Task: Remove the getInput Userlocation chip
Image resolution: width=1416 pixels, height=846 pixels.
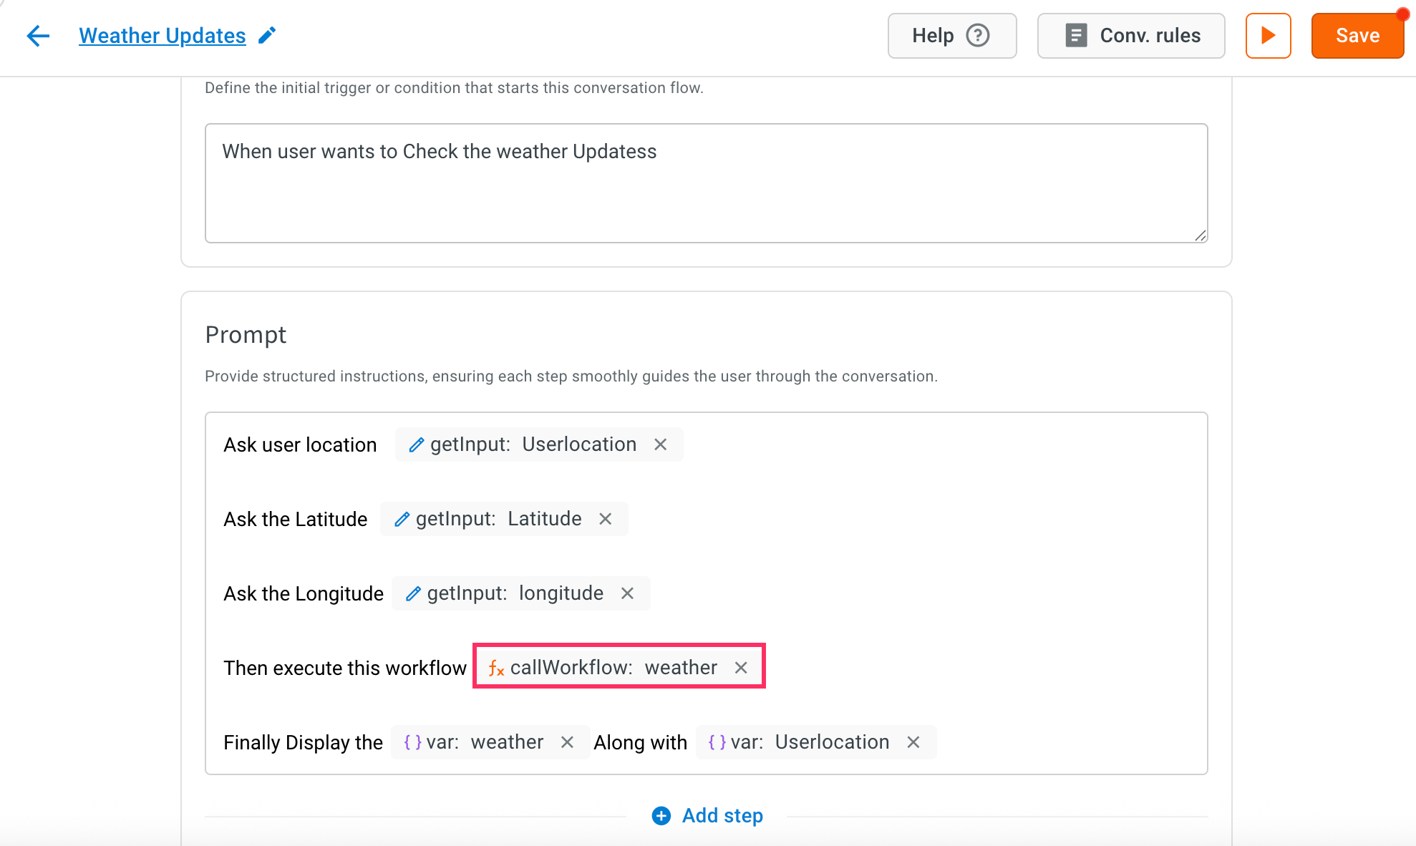Action: 660,444
